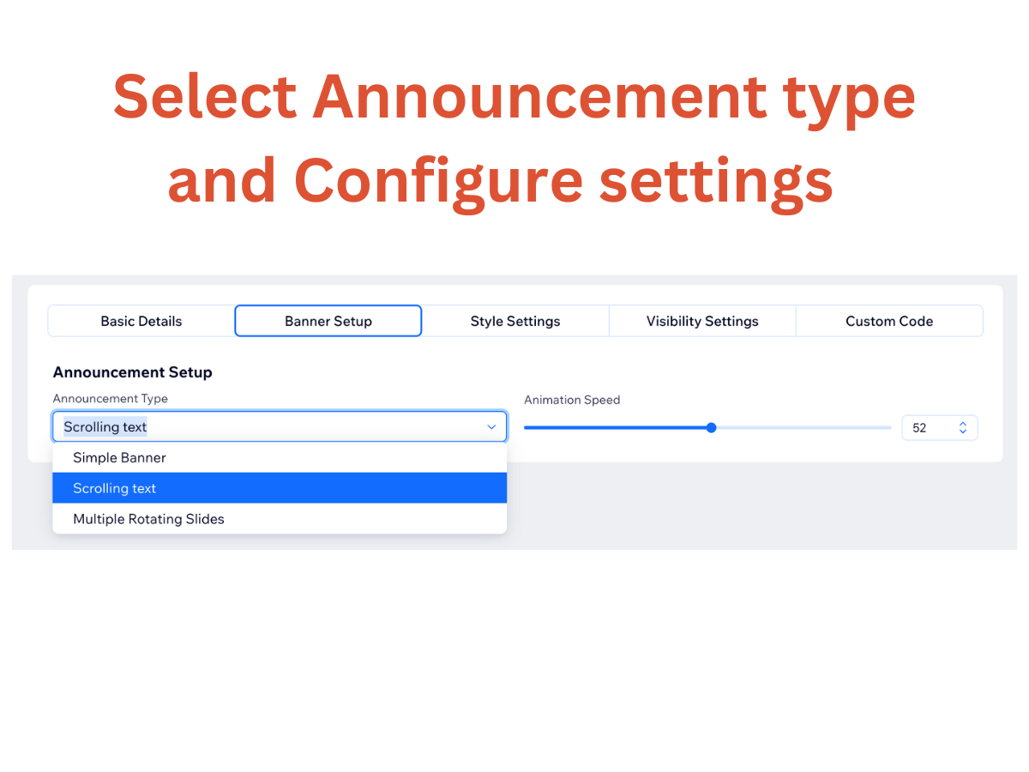Go to the Visibility Settings tab
The height and width of the screenshot is (772, 1029).
click(x=702, y=321)
